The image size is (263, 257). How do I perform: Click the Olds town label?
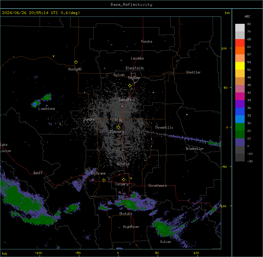tap(118, 120)
